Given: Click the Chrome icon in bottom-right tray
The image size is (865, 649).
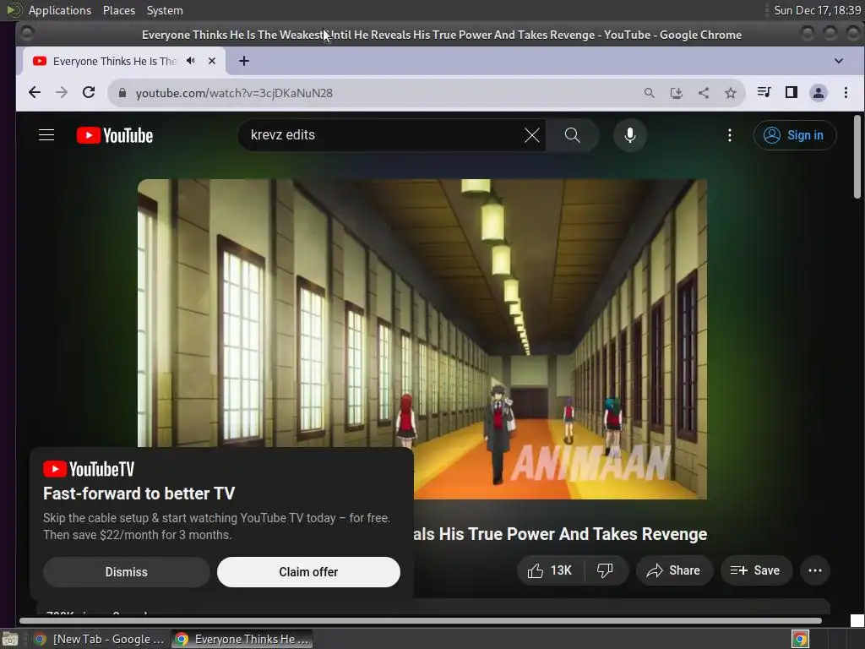Looking at the screenshot, I should click(800, 639).
